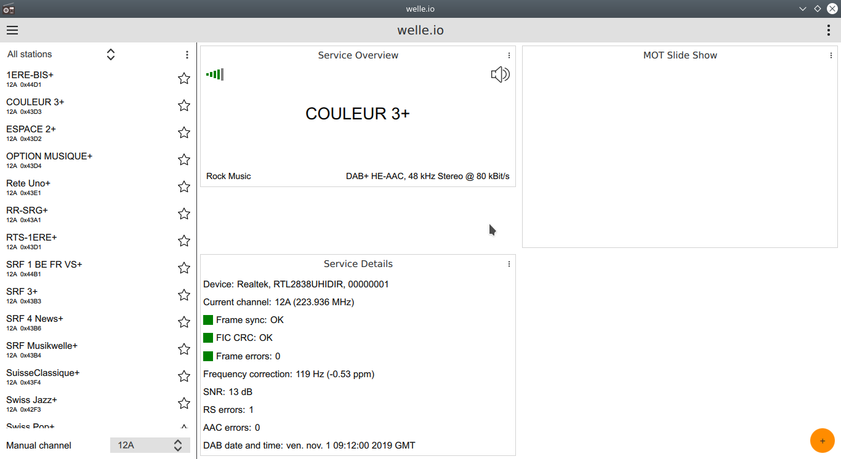Screen dimensions: 841x459
Task: Open the main kebab menu beside welle.io title
Action: pos(829,30)
